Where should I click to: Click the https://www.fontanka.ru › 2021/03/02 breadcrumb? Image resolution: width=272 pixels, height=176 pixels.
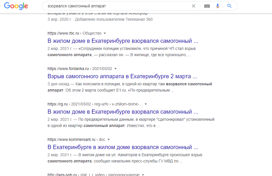point(80,69)
